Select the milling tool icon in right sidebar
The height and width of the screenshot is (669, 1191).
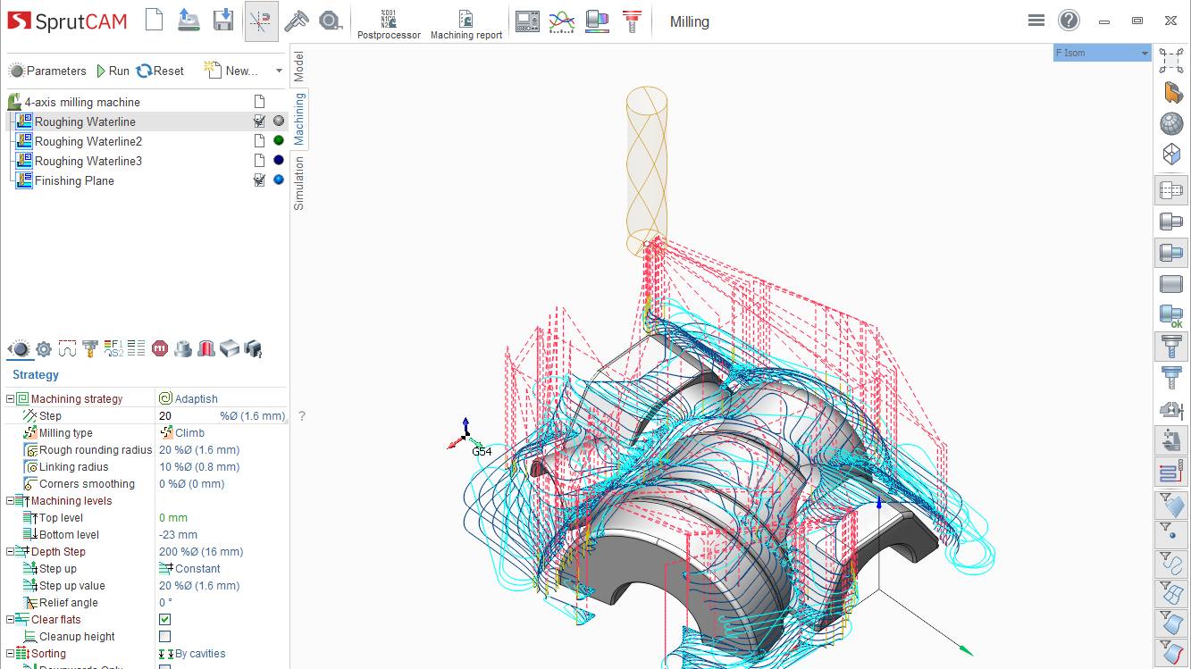1170,346
